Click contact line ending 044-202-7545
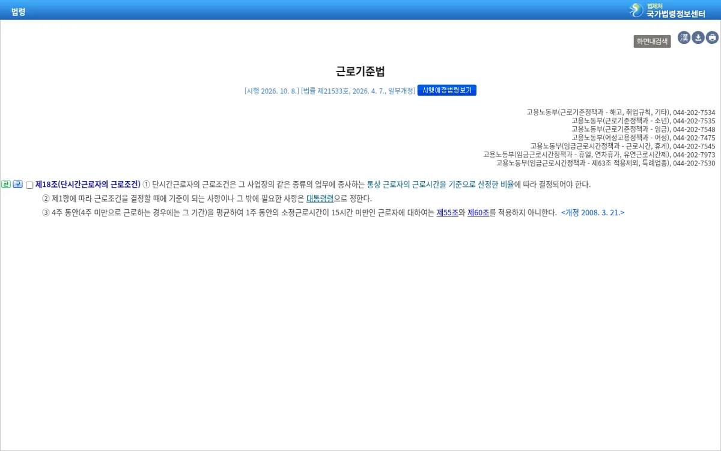Viewport: 721px width, 451px height. pyautogui.click(x=622, y=146)
